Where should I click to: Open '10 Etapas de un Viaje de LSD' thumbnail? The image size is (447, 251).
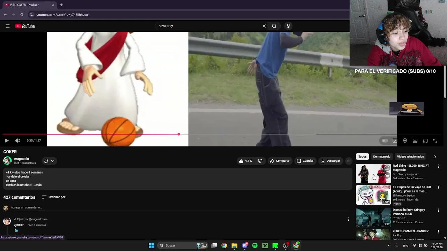(x=373, y=195)
